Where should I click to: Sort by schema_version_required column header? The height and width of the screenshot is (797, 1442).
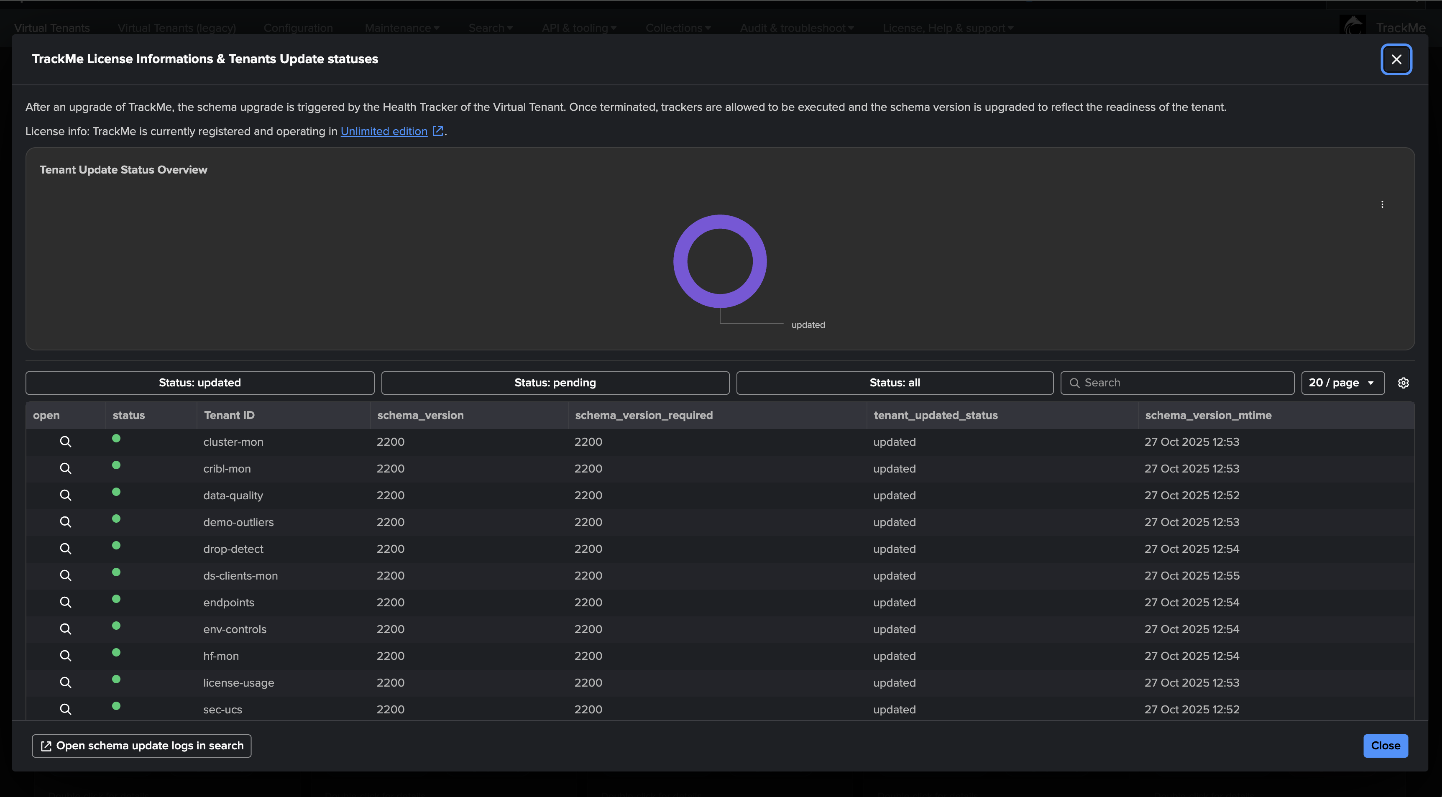click(644, 415)
